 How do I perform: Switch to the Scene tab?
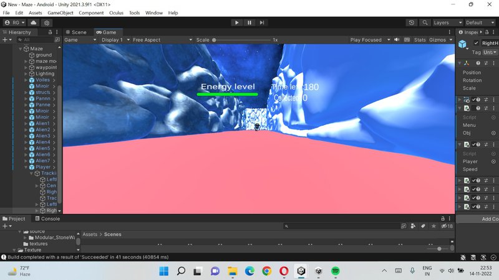click(76, 32)
